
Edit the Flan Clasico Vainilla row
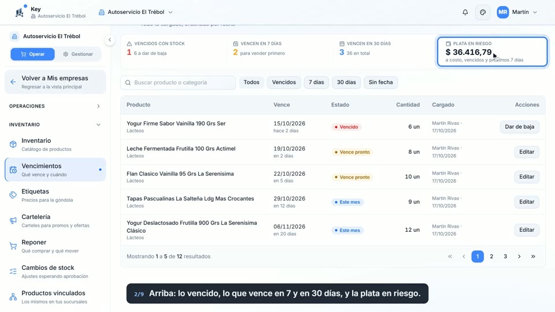[526, 177]
